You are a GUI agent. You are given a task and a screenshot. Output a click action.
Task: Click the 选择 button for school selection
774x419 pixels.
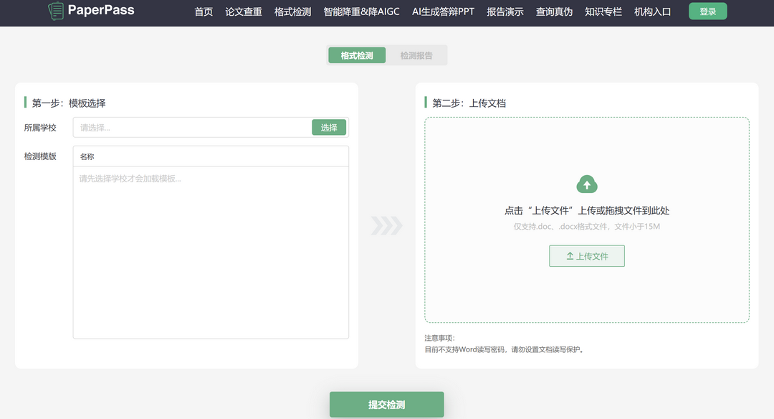(329, 127)
